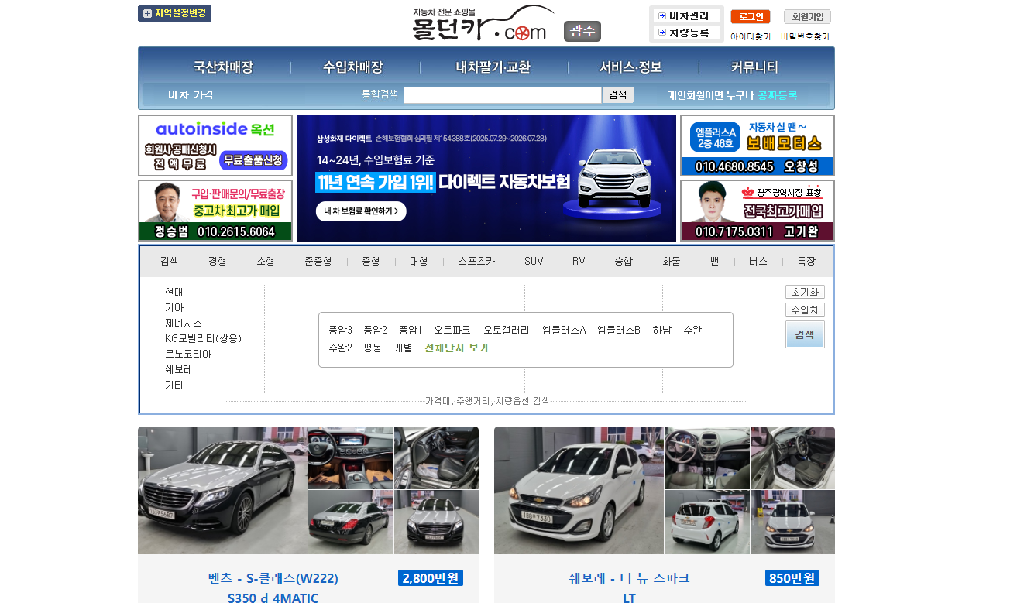Select the 하남 complex
The image size is (1017, 603).
[661, 330]
